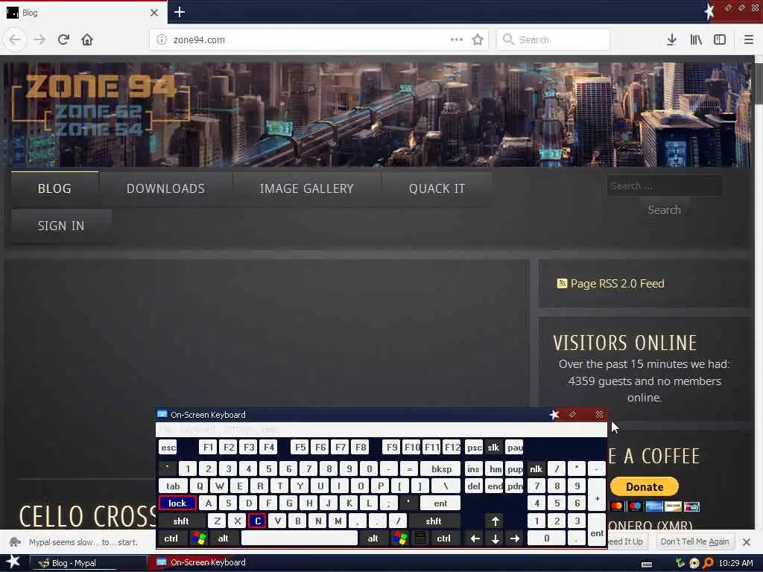Open a new browser tab with plus

[179, 12]
